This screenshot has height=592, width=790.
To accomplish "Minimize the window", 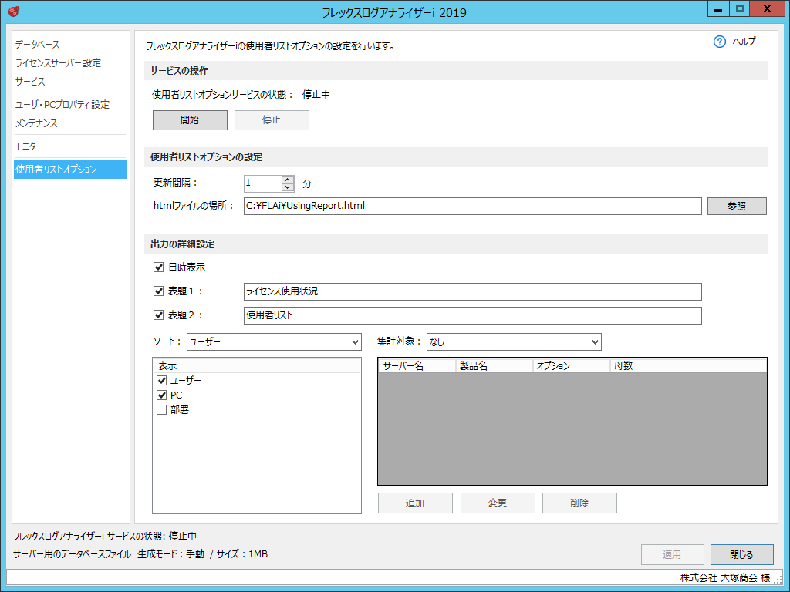I will pyautogui.click(x=718, y=9).
